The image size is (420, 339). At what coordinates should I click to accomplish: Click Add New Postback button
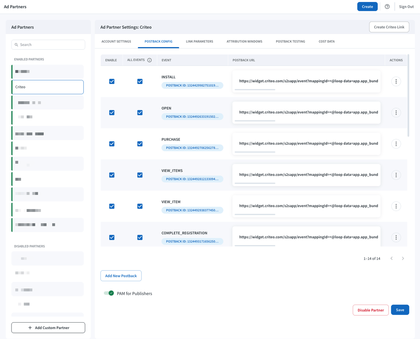[x=121, y=276]
